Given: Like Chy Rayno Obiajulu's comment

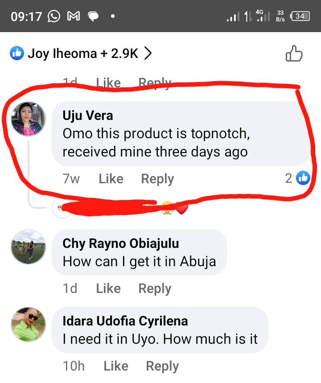Looking at the screenshot, I should click(x=108, y=288).
